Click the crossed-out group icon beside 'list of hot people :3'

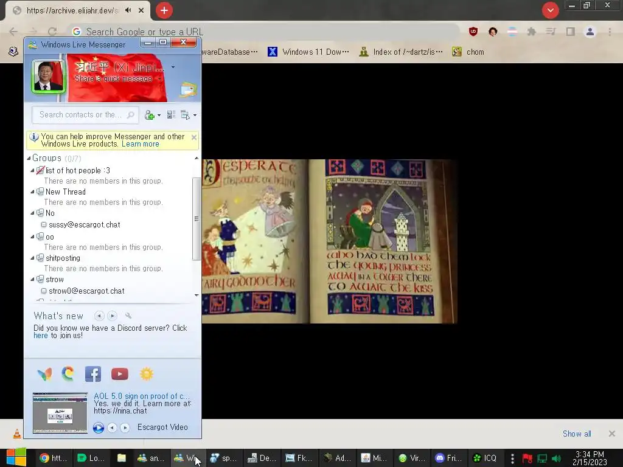coord(40,170)
